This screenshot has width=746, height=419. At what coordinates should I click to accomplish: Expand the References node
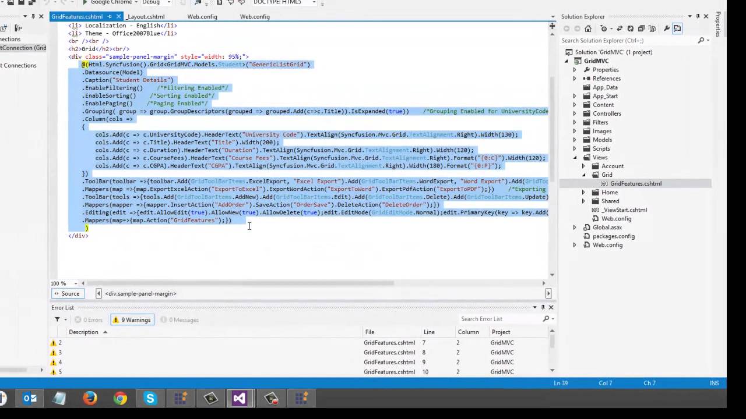[x=575, y=79]
